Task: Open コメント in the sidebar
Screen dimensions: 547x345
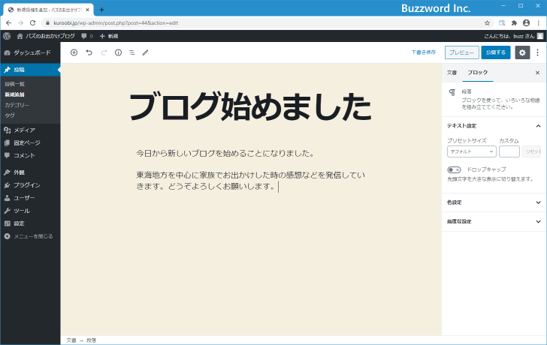Action: coord(30,155)
